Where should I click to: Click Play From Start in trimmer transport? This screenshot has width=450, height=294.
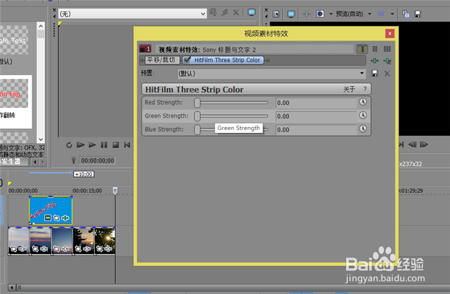[x=80, y=145]
